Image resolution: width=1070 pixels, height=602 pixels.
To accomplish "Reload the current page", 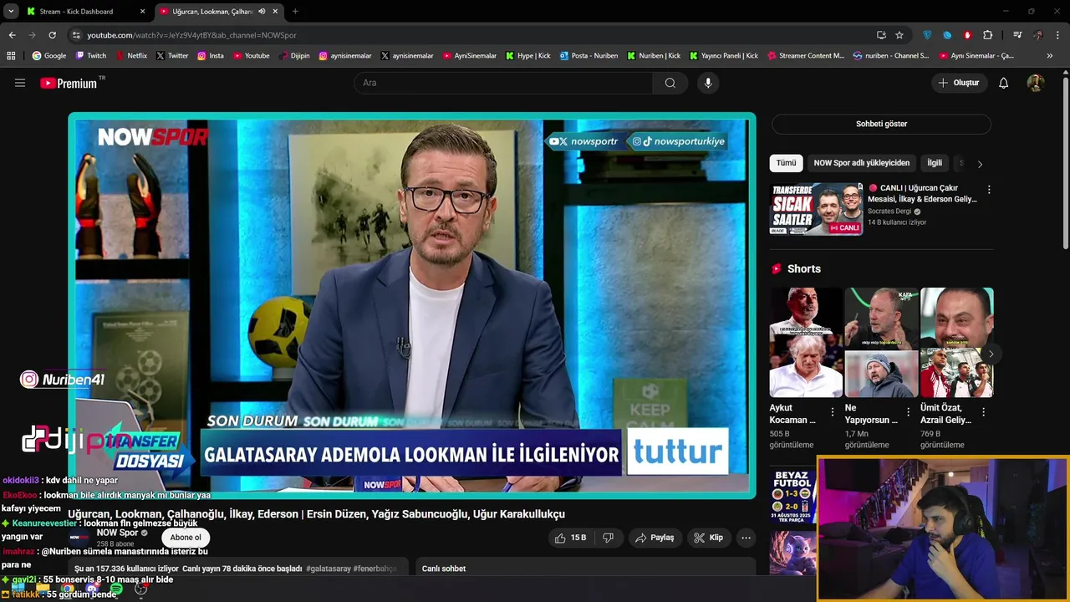I will tap(52, 35).
